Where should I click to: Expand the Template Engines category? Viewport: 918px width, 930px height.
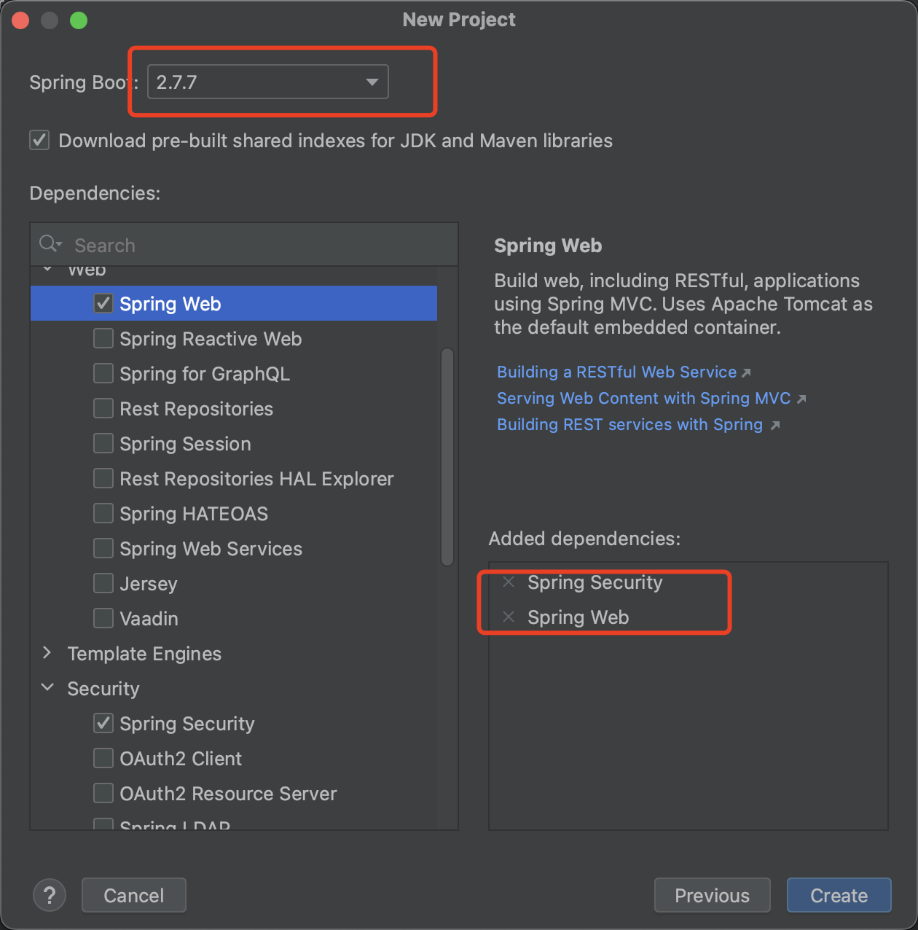tap(47, 653)
